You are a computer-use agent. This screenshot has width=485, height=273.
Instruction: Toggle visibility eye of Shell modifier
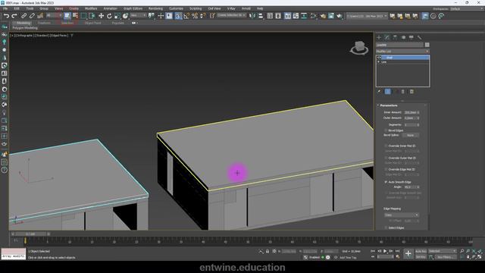(x=379, y=58)
